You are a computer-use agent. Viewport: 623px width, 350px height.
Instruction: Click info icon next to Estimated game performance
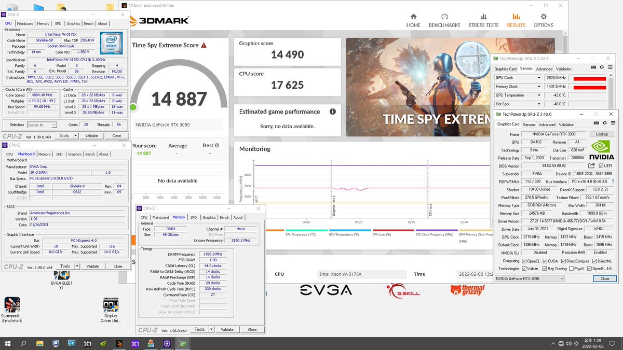point(332,111)
